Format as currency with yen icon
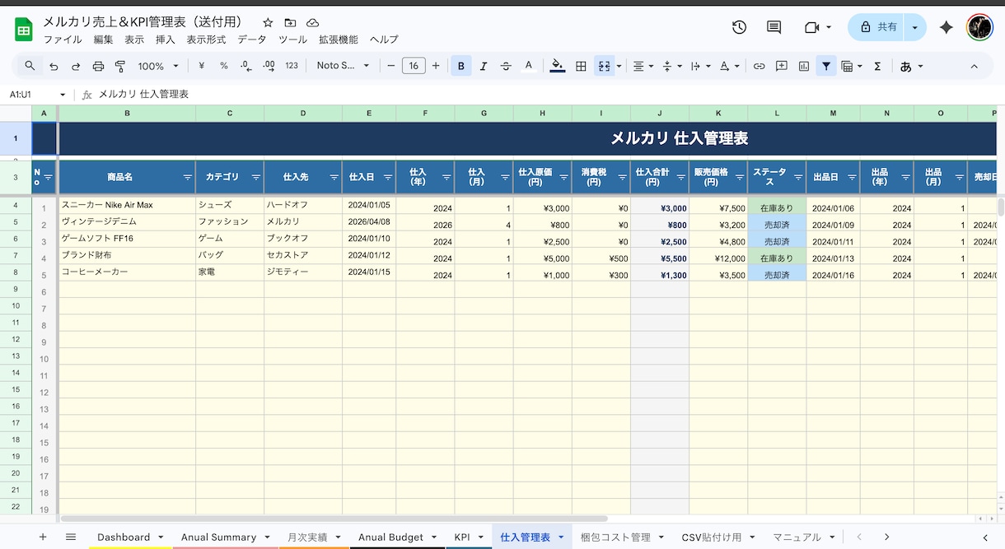 [202, 66]
